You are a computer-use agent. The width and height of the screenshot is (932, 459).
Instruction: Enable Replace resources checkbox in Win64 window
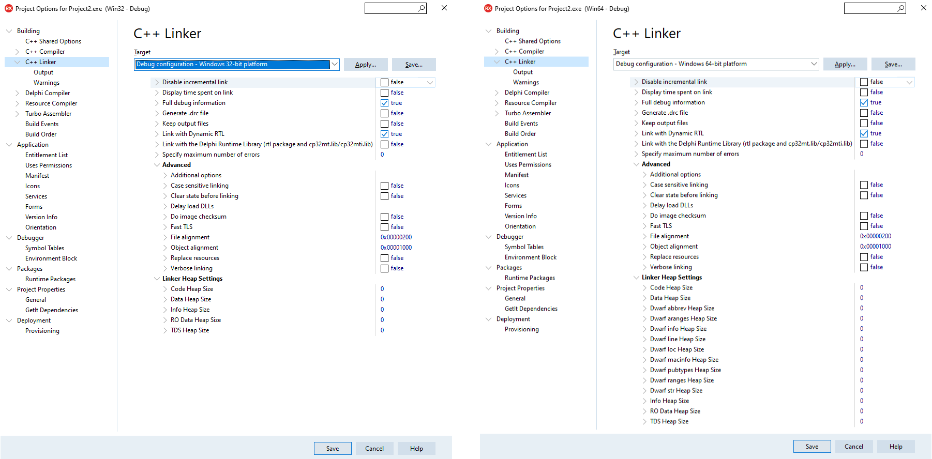(x=864, y=257)
